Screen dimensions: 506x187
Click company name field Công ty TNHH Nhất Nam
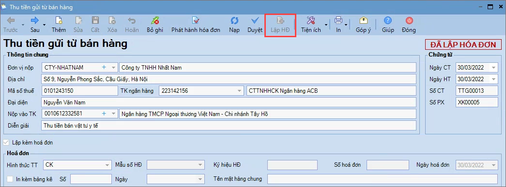click(267, 68)
